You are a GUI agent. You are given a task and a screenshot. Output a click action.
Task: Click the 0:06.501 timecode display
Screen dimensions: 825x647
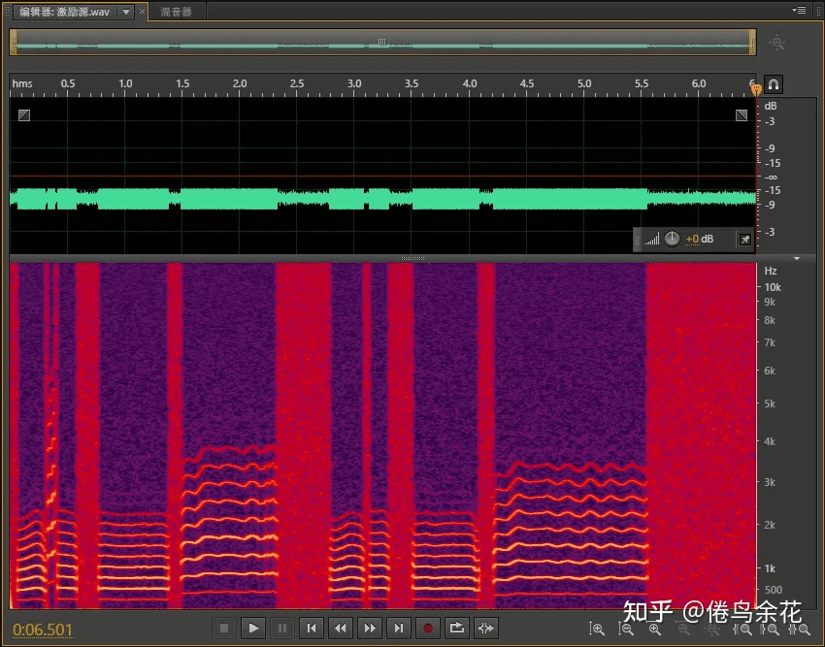click(x=44, y=630)
